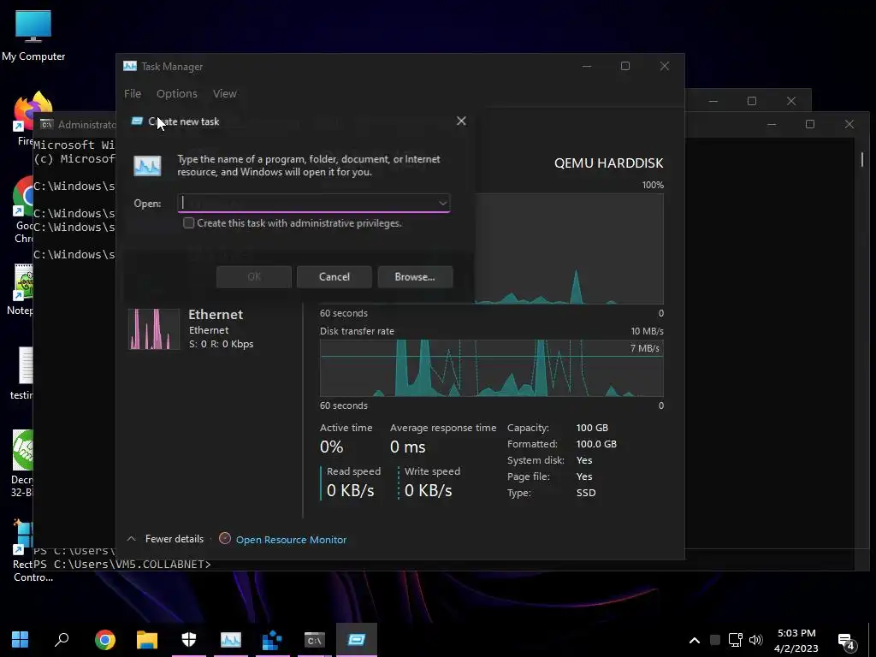Open Windows Security shield on taskbar
Image resolution: width=876 pixels, height=657 pixels.
point(189,640)
